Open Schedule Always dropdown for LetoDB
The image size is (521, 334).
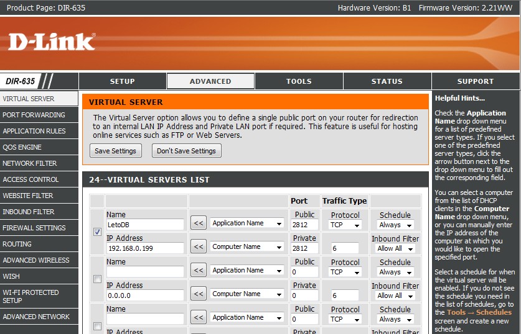[395, 225]
